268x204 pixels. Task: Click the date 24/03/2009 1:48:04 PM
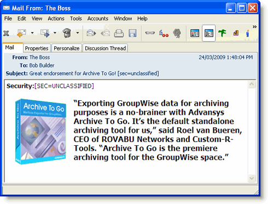point(226,58)
